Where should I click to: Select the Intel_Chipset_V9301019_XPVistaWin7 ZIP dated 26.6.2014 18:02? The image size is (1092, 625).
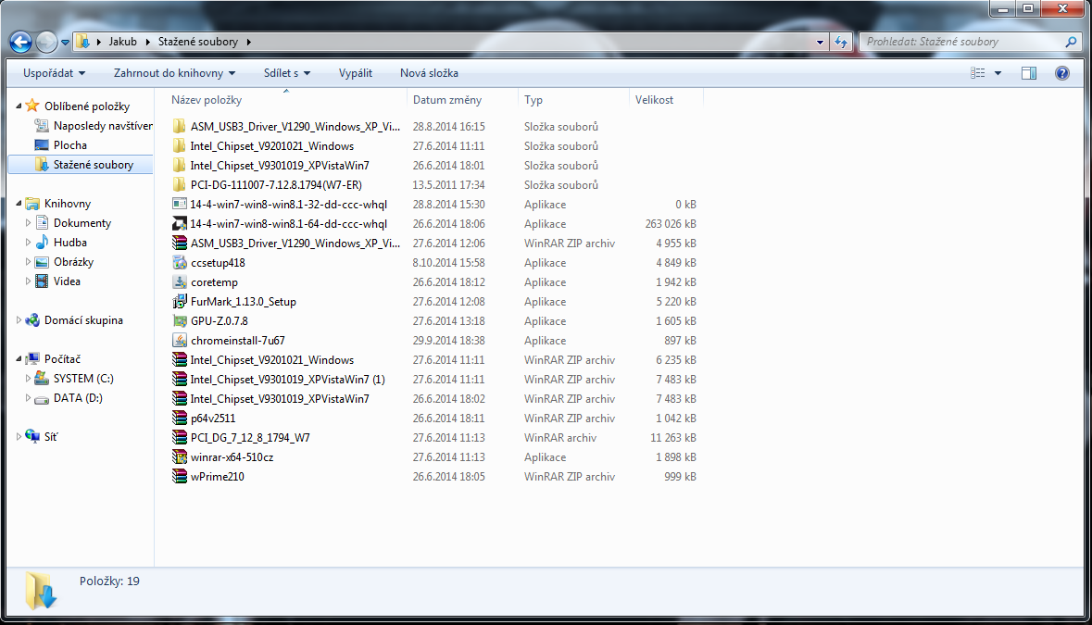click(x=280, y=399)
